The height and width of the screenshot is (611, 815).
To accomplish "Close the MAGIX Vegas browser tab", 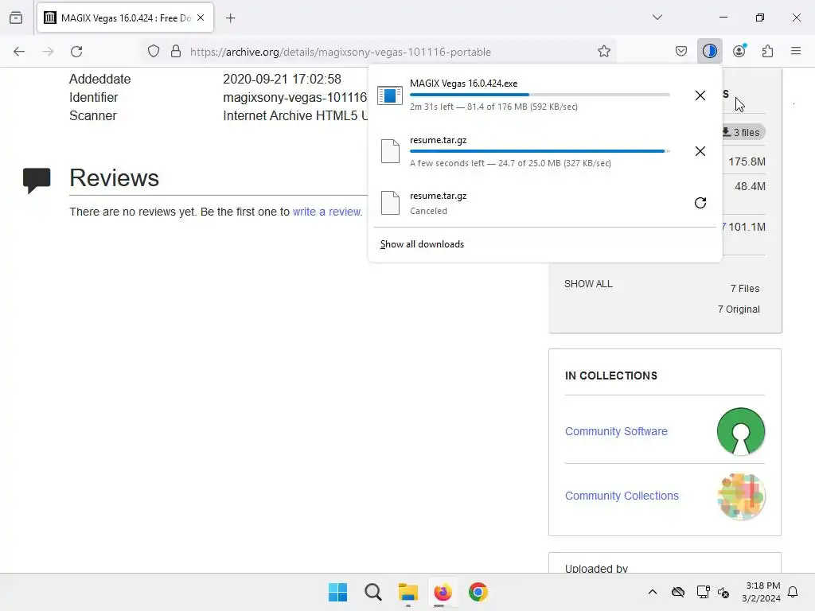I will click(x=201, y=18).
